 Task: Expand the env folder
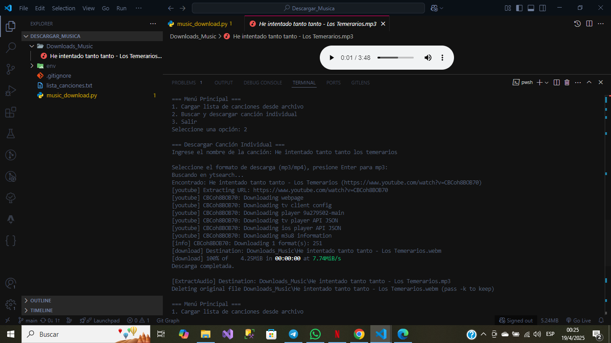[32, 66]
